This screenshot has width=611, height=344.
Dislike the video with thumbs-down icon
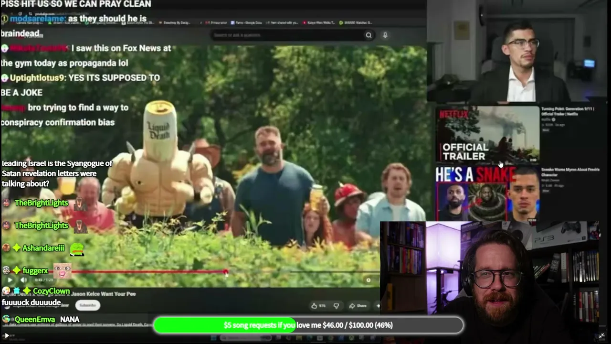click(336, 306)
